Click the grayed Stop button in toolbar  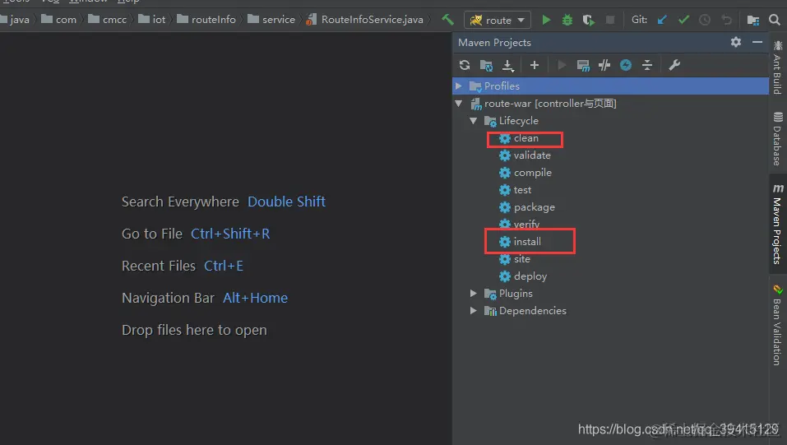click(x=610, y=20)
